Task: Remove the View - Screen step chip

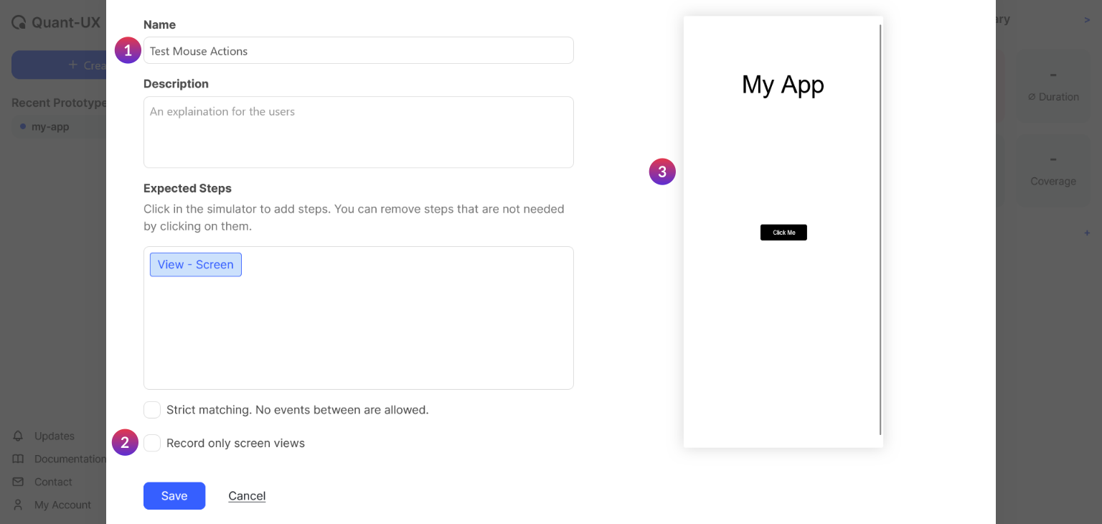Action: 196,265
